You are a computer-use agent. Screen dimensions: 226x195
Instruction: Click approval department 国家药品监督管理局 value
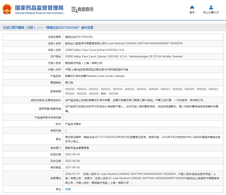[77, 148]
